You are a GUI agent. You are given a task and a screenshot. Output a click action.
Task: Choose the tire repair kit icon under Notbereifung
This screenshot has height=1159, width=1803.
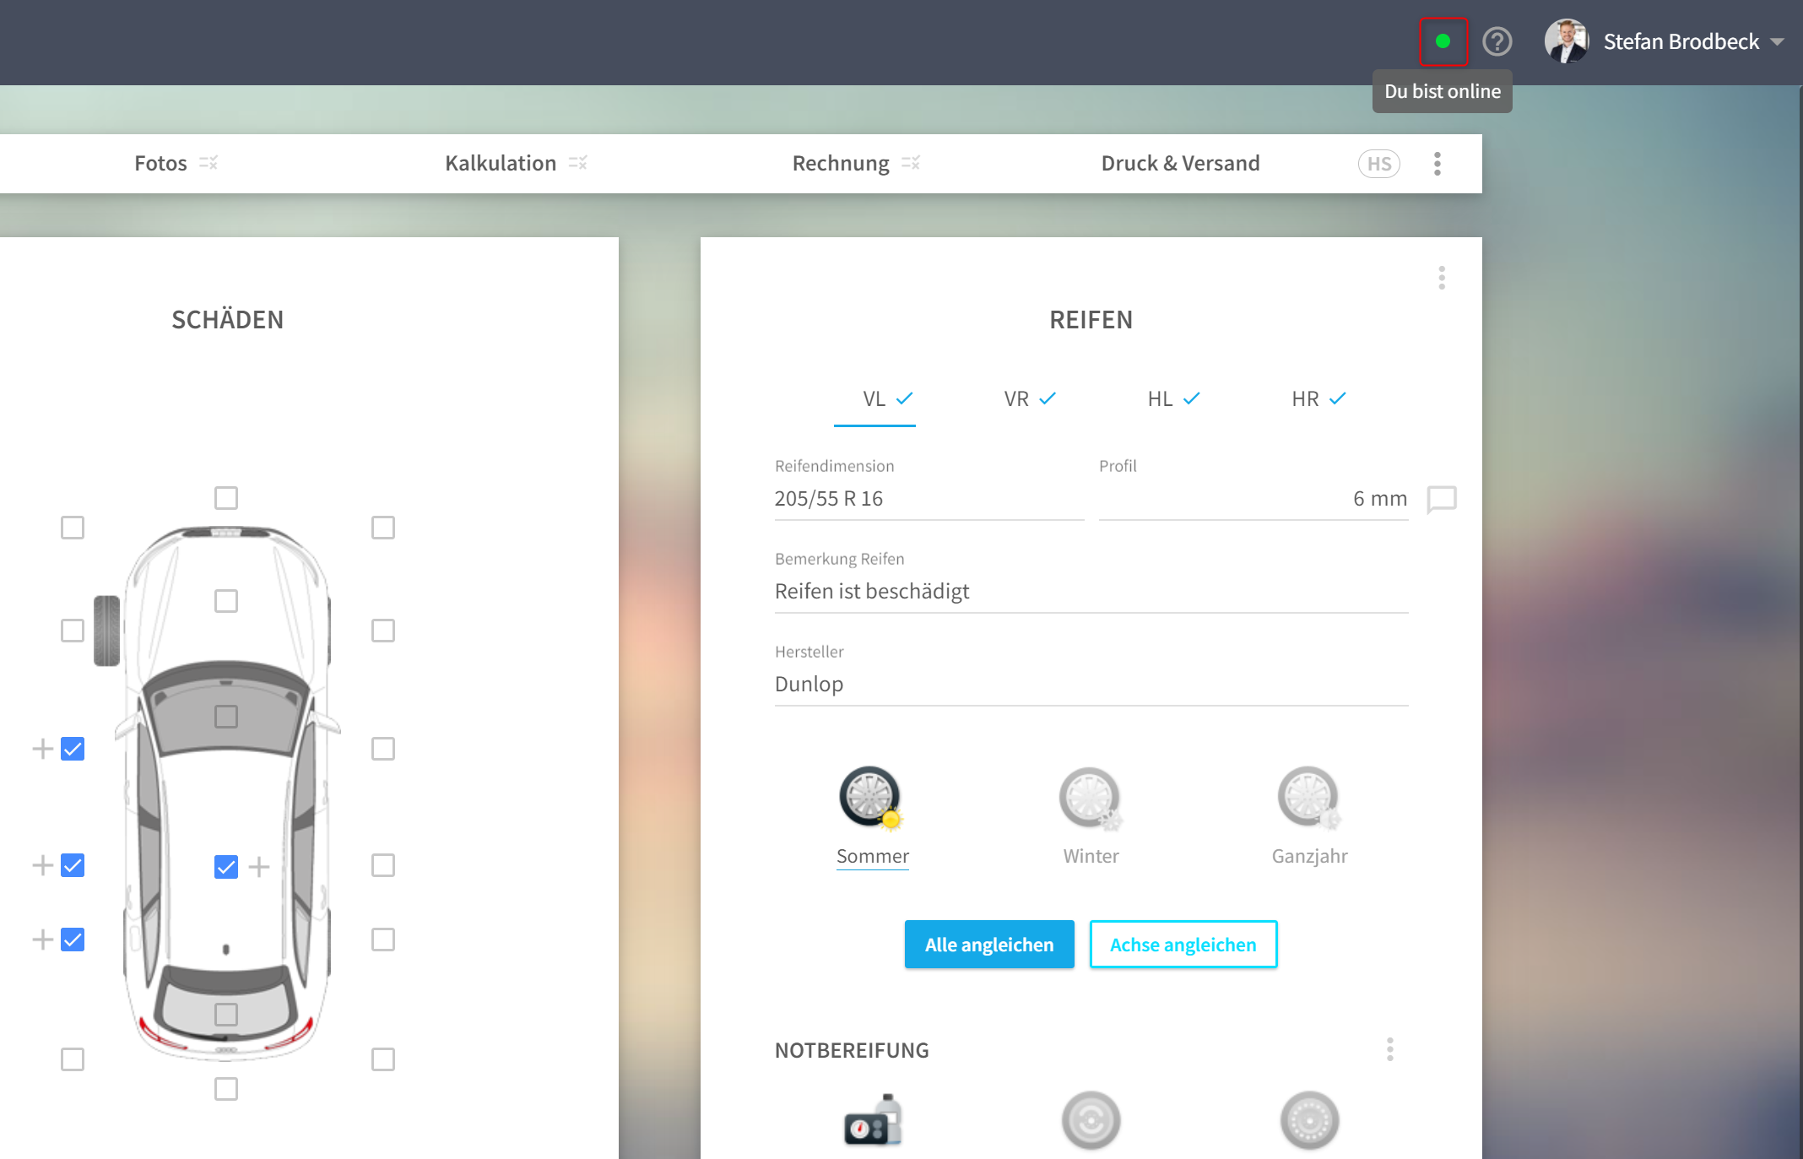click(873, 1121)
